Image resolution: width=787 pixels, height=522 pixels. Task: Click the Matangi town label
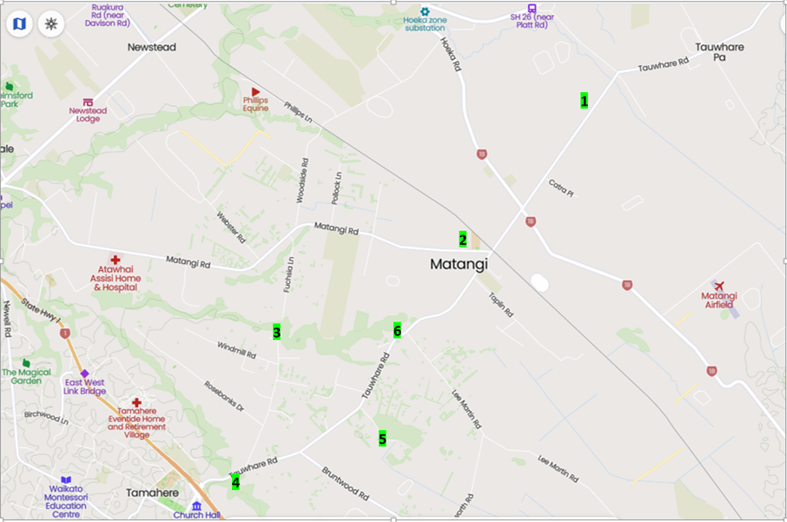(459, 264)
